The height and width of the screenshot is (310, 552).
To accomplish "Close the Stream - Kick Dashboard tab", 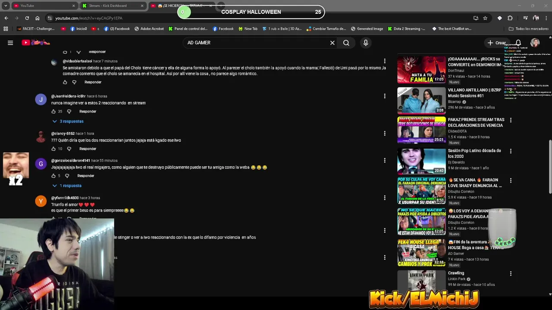I will pyautogui.click(x=142, y=6).
